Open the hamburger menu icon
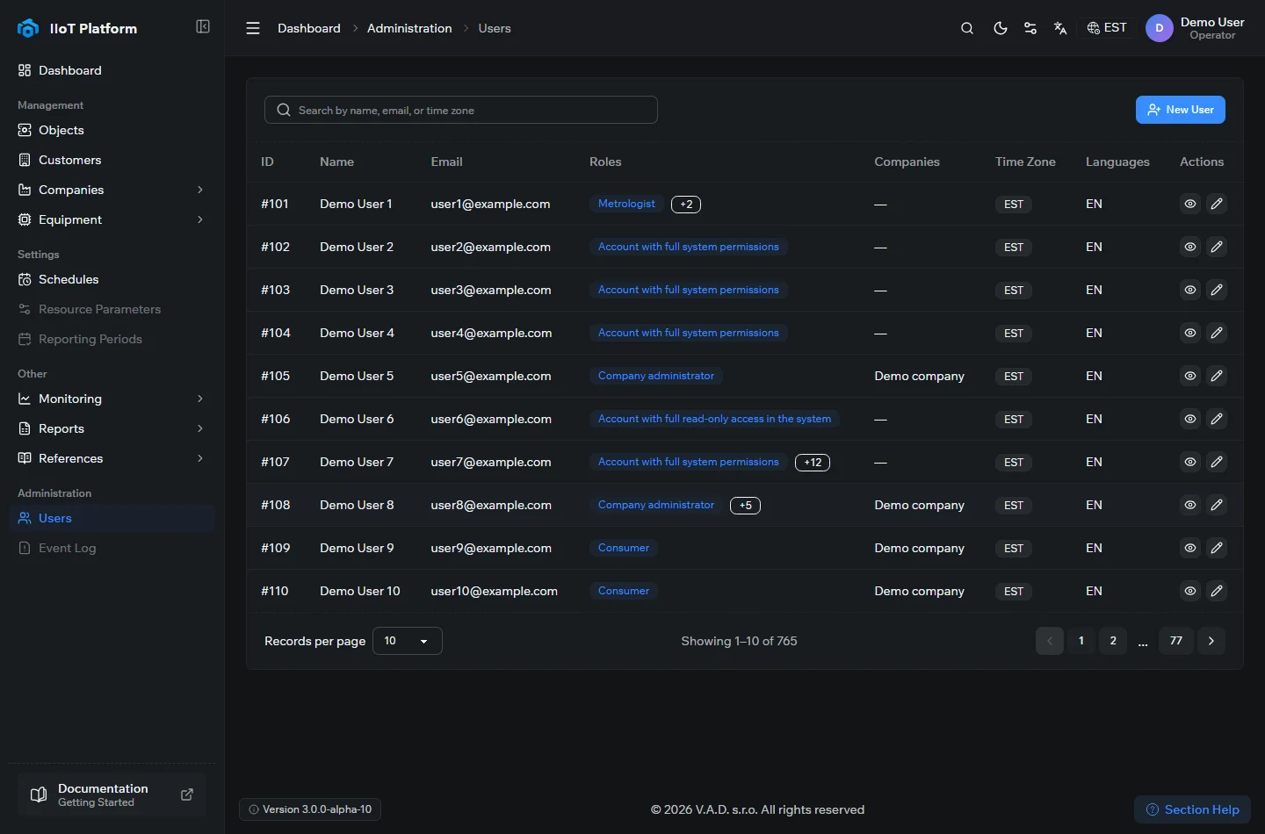Screen dimensions: 1265x834 pos(253,28)
